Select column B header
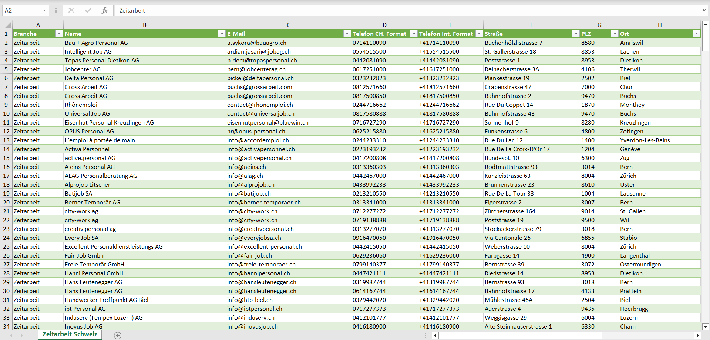This screenshot has width=710, height=340. [145, 25]
